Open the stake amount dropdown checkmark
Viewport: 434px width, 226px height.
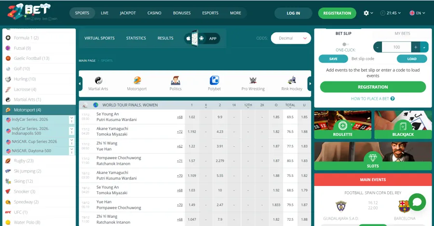pos(424,47)
